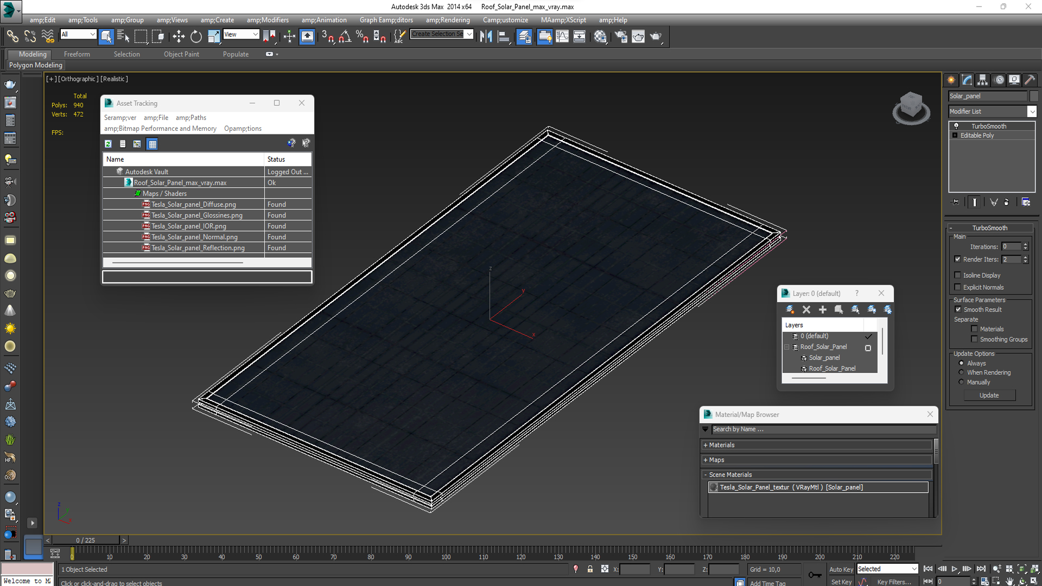Open the amp;Rendering menu
Image resolution: width=1042 pixels, height=586 pixels.
pyautogui.click(x=447, y=20)
